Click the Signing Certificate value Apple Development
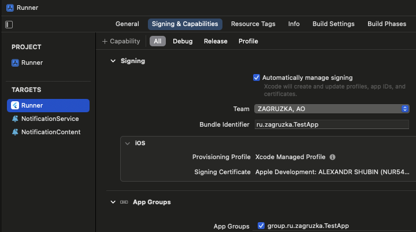 tap(332, 172)
